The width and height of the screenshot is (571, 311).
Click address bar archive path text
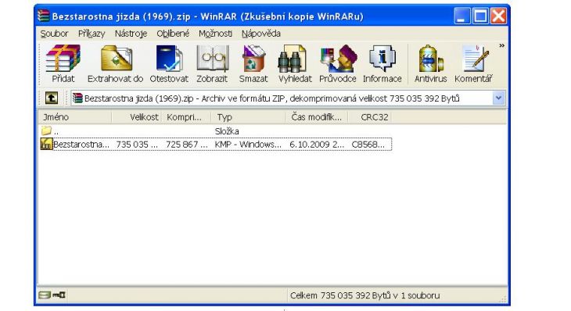point(271,98)
